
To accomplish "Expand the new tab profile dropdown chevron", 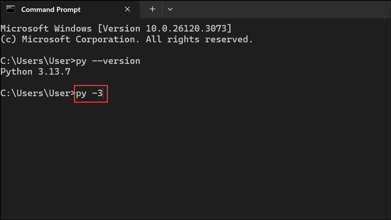I will (170, 9).
